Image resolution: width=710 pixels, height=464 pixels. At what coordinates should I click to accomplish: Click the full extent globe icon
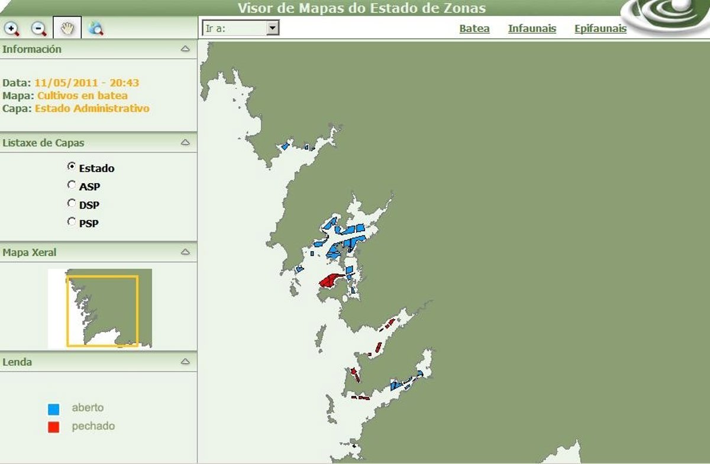(95, 28)
